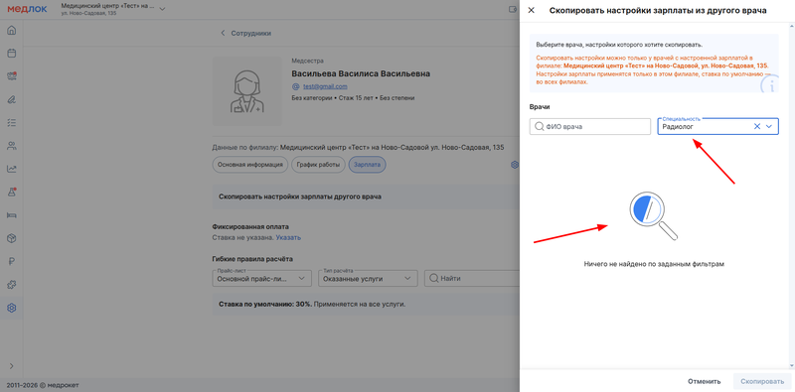The width and height of the screenshot is (795, 392).
Task: Click the Медлок logo
Action: pyautogui.click(x=27, y=9)
